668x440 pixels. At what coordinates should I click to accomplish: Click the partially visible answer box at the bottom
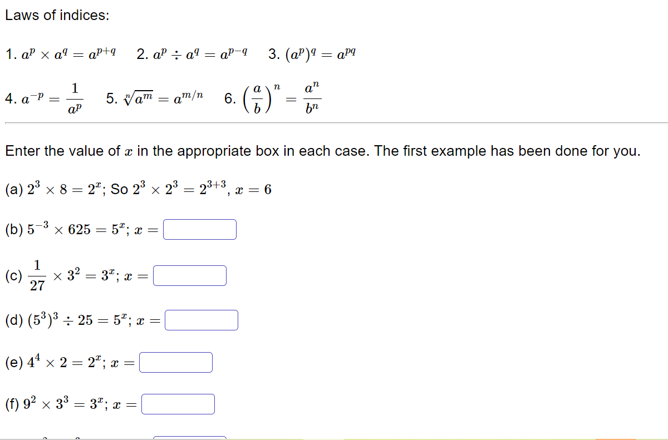coord(189,437)
